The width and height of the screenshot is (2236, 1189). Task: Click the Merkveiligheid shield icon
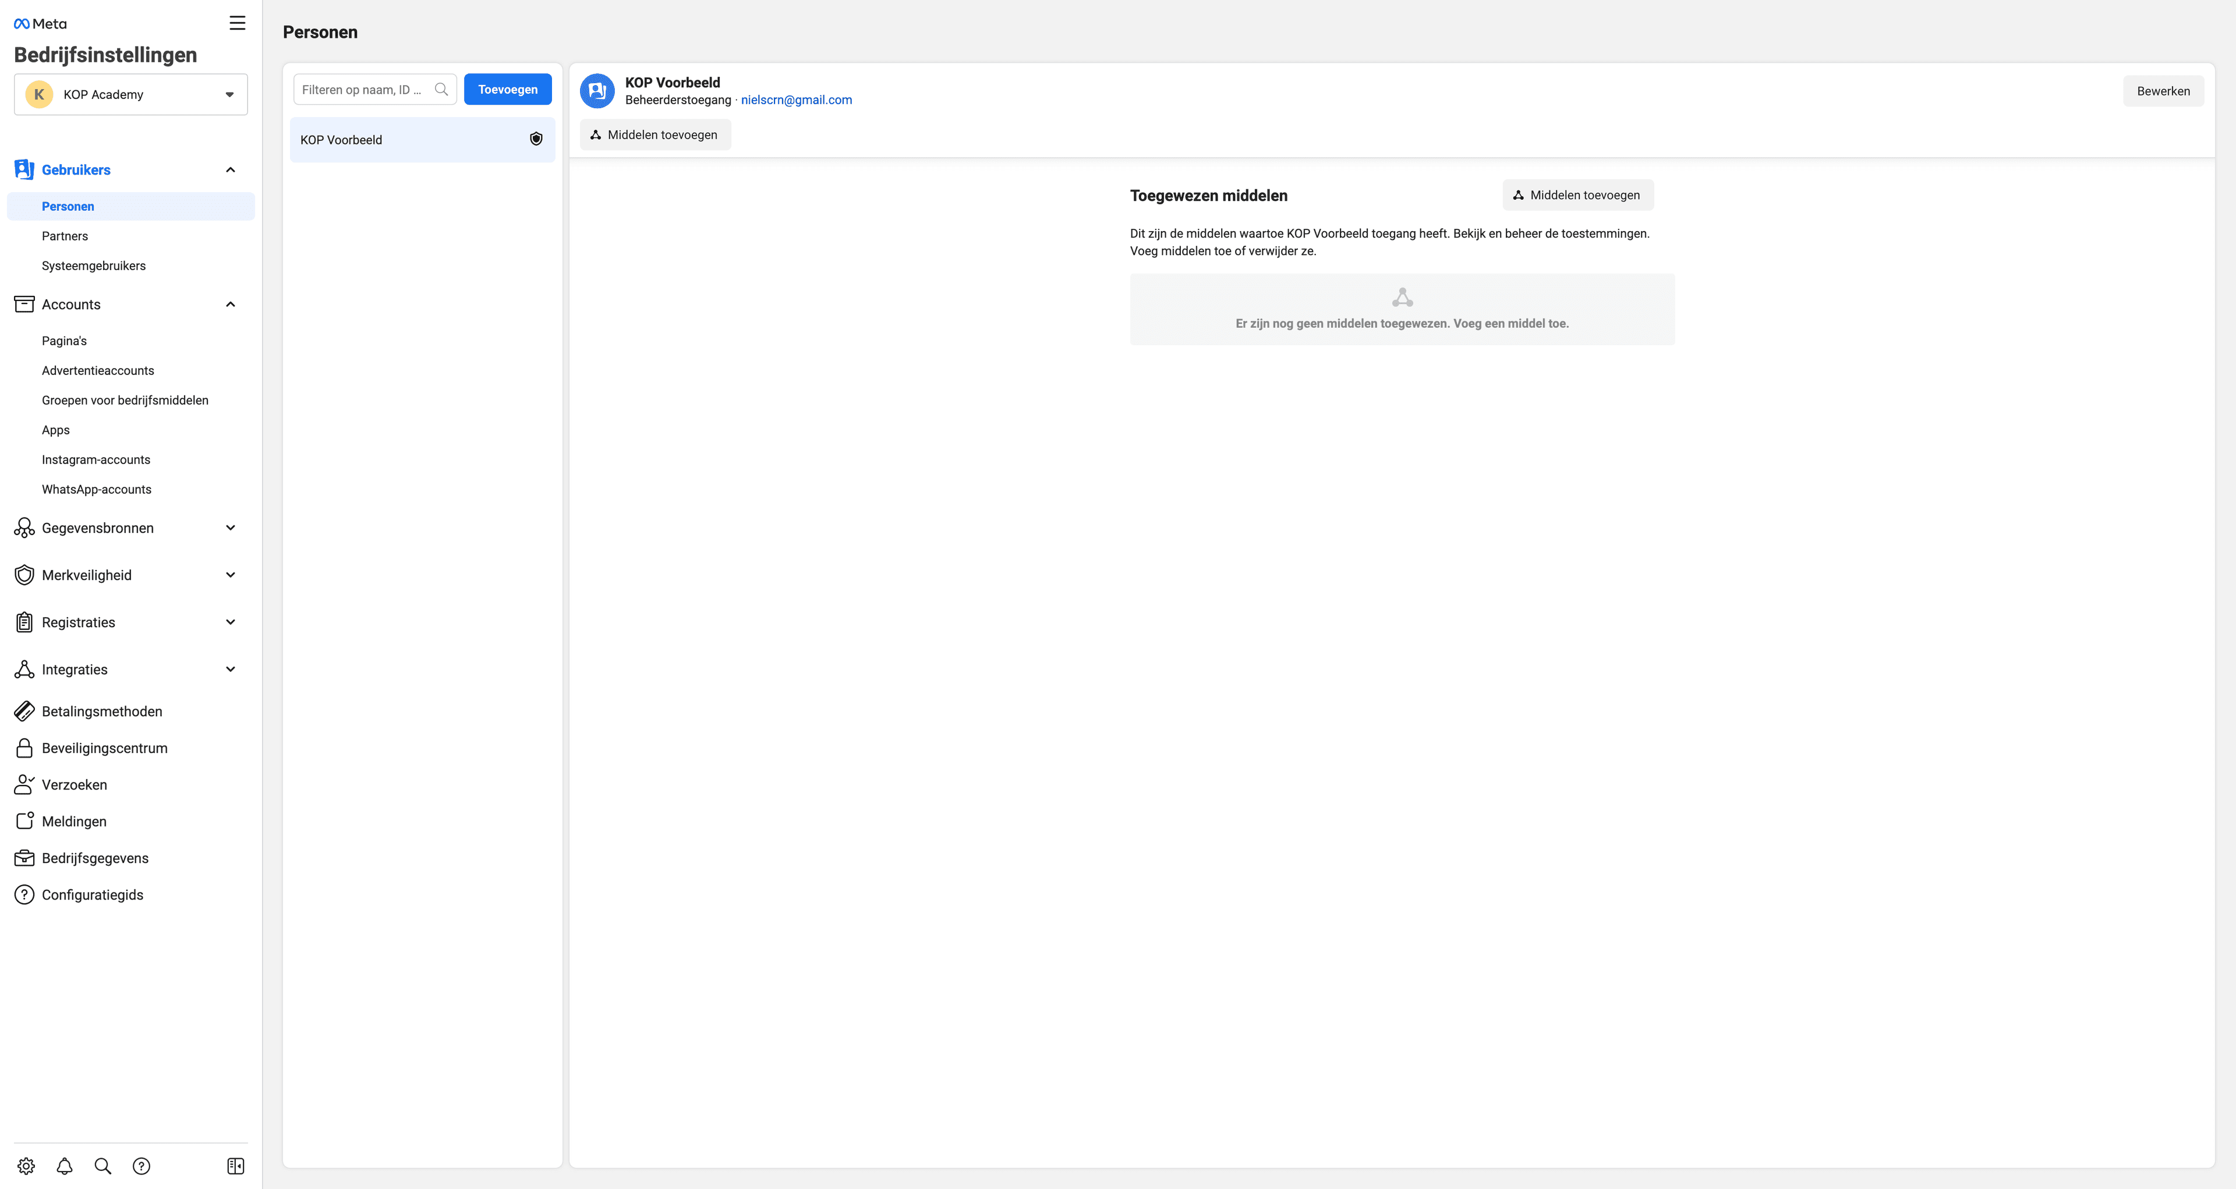(24, 575)
